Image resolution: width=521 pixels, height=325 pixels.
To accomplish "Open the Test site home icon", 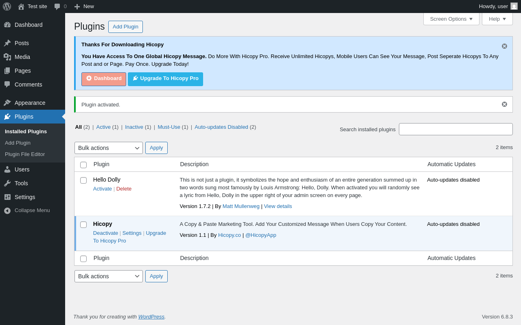I will (x=21, y=6).
